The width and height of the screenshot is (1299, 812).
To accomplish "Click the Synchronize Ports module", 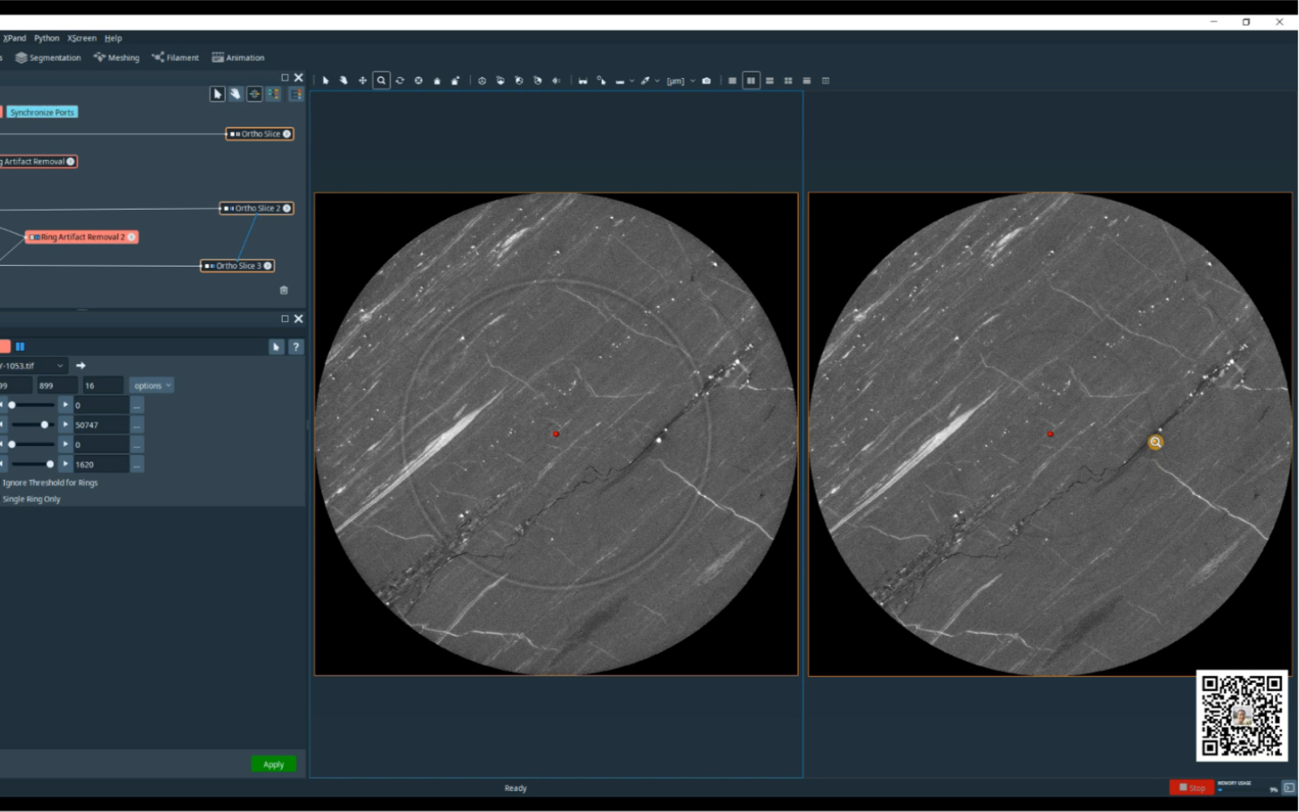I will (x=42, y=112).
